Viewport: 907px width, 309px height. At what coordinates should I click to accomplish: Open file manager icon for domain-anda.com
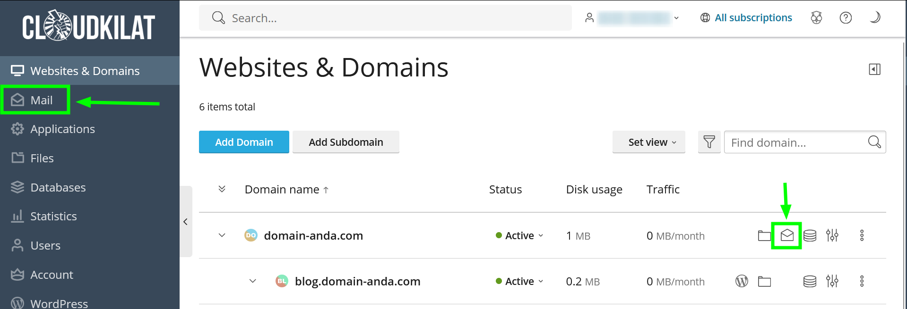tap(764, 235)
